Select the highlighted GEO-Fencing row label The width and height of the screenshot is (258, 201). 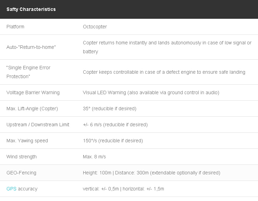(21, 173)
